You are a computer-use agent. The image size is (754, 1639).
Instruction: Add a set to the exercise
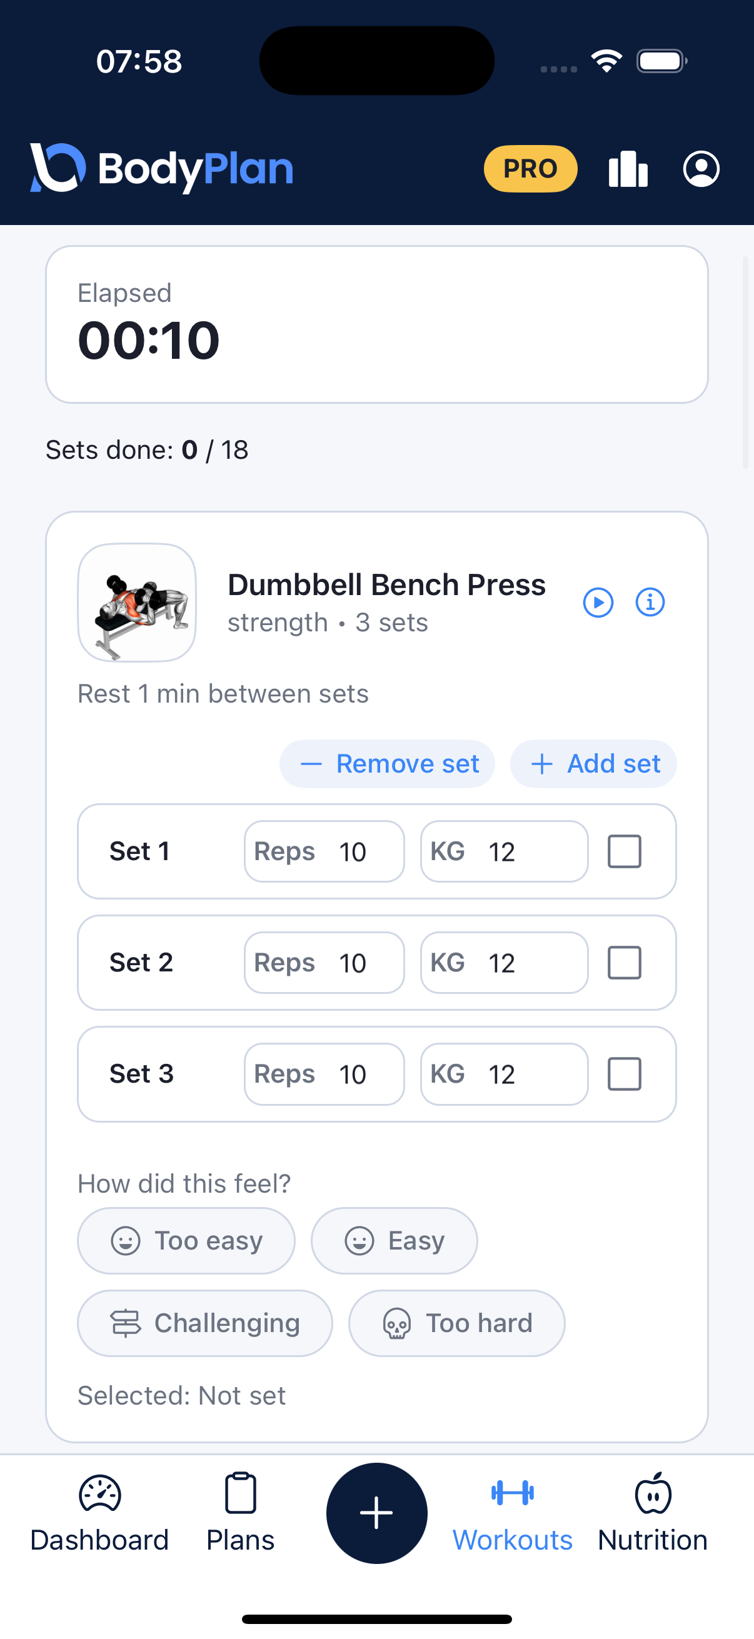[x=593, y=763]
